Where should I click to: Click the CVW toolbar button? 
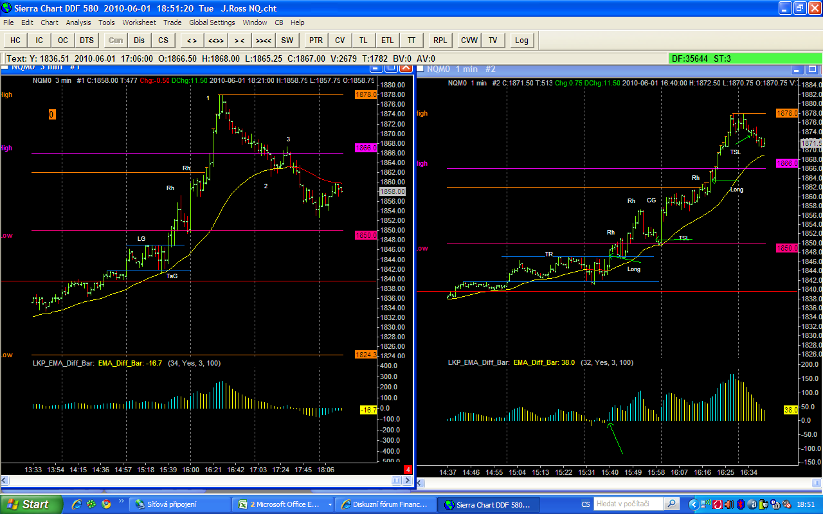pos(469,40)
